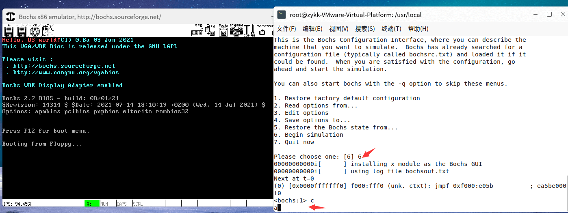Toggle the mouse capture icon in Bochs toolbar
Image resolution: width=568 pixels, height=213 pixels.
pyautogui.click(x=48, y=30)
